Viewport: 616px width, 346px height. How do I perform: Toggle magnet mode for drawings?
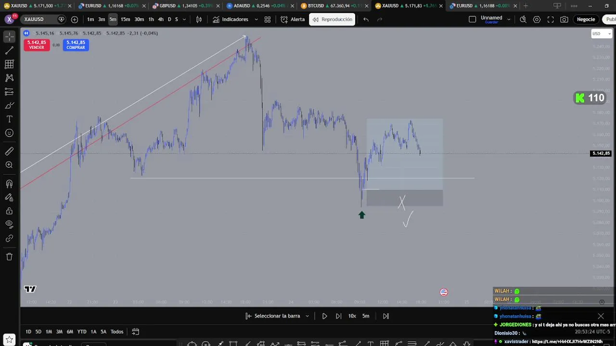[9, 184]
